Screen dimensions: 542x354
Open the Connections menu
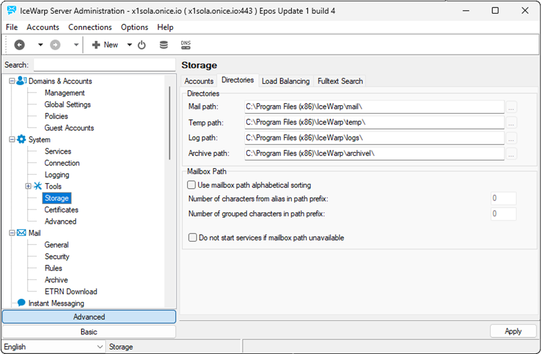pyautogui.click(x=90, y=27)
